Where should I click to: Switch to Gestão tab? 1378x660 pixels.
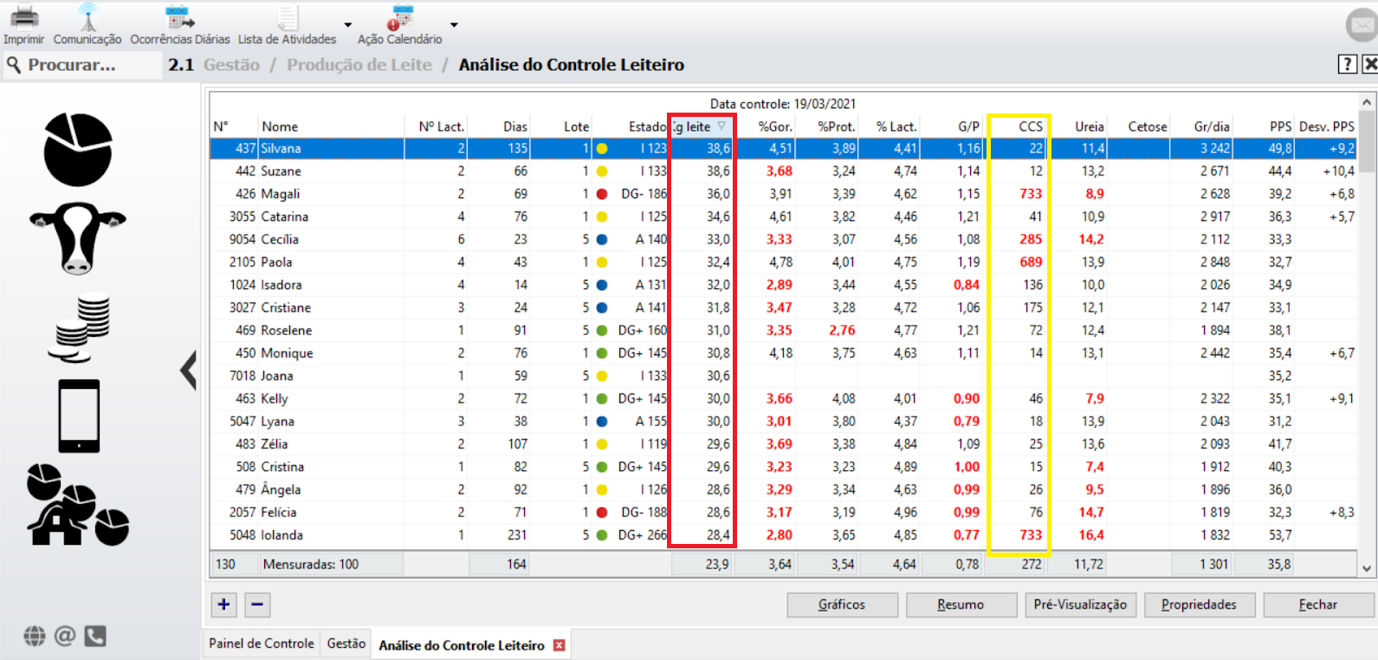click(x=346, y=644)
